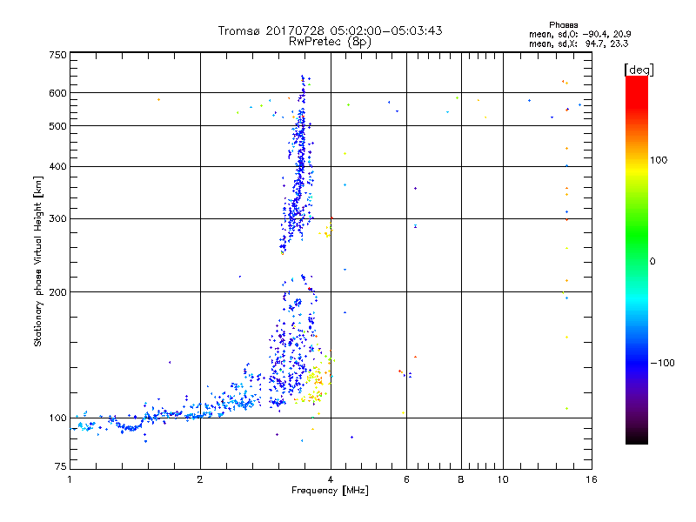Click the black bottom of the colorbar
This screenshot has width=696, height=522.
(637, 438)
